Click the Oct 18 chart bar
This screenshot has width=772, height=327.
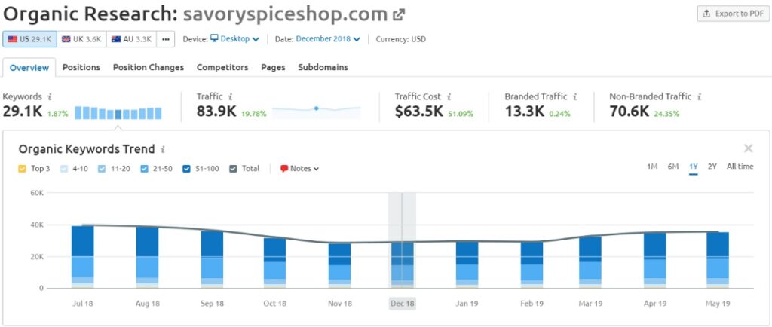[274, 263]
